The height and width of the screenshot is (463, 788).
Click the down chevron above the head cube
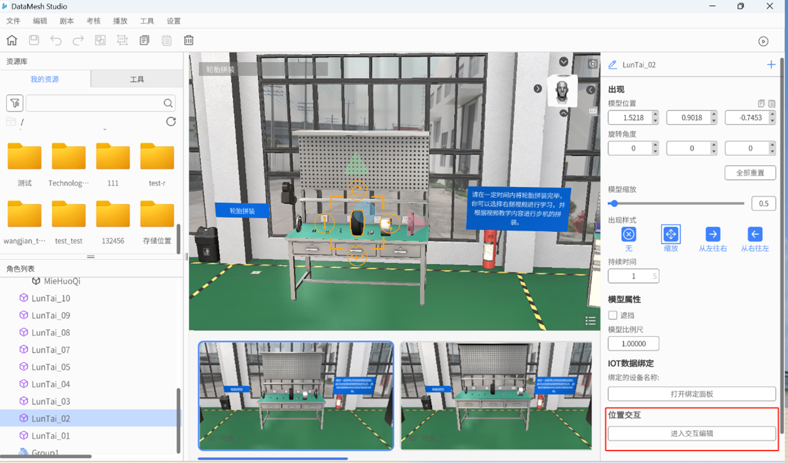click(x=563, y=61)
